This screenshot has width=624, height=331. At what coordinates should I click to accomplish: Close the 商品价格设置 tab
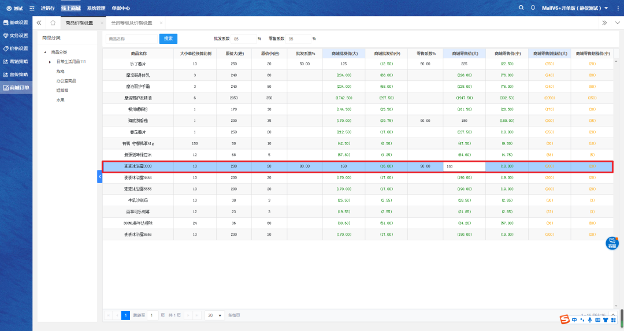click(102, 23)
